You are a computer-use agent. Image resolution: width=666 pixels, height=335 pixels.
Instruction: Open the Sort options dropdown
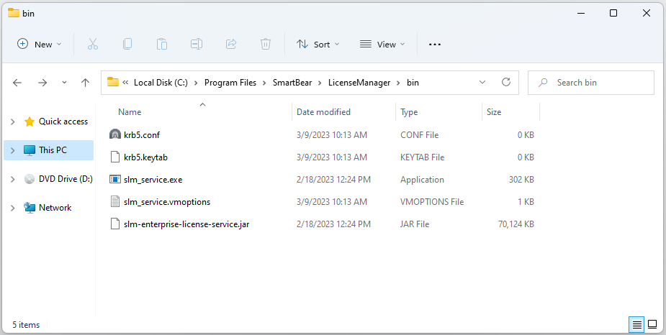coord(318,44)
